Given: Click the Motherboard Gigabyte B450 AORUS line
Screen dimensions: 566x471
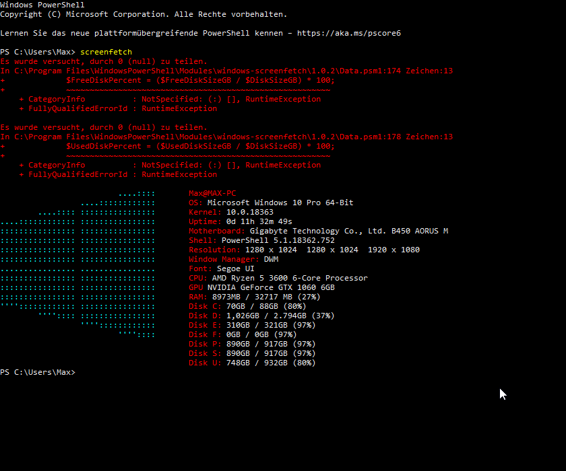Looking at the screenshot, I should coord(318,231).
